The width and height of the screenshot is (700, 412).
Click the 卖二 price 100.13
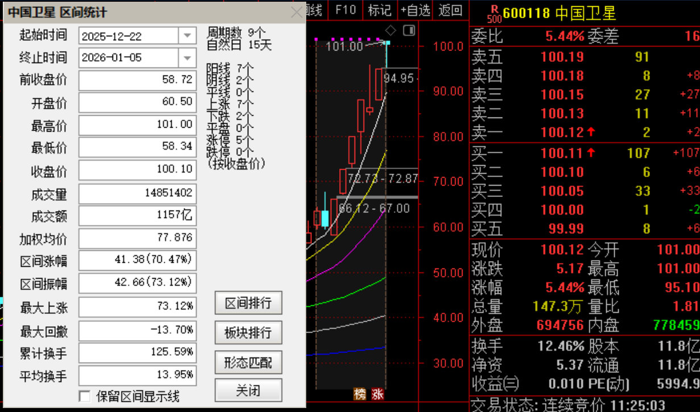[x=562, y=113]
